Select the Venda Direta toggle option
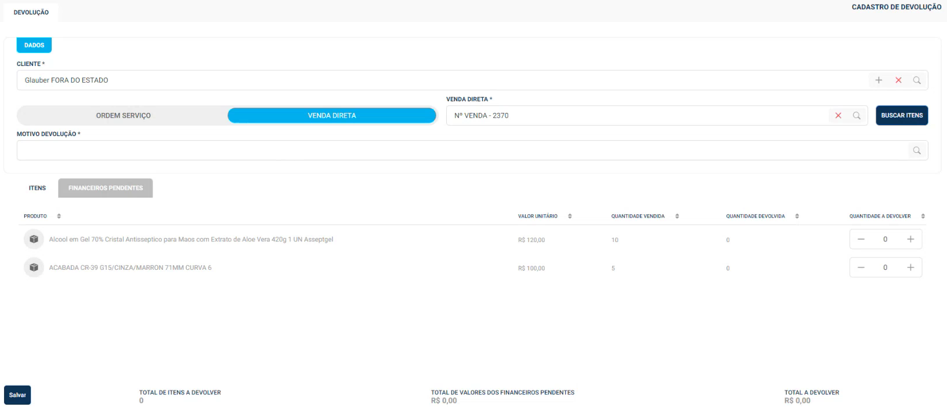The height and width of the screenshot is (407, 947). (331, 116)
